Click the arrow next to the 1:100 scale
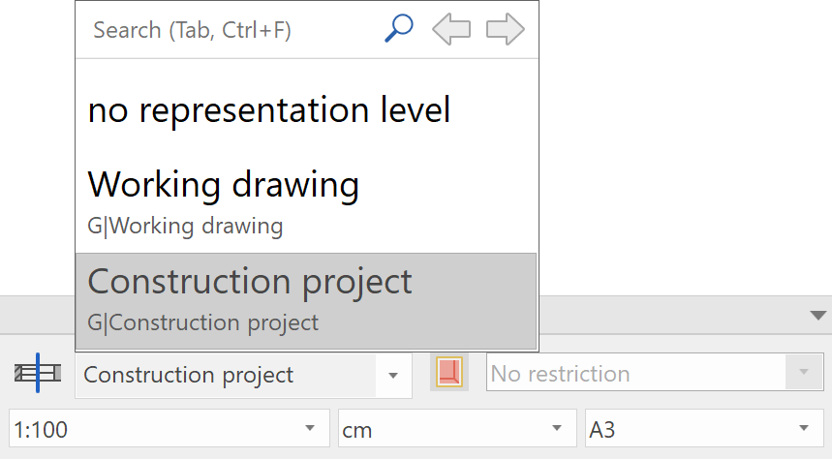 point(310,429)
